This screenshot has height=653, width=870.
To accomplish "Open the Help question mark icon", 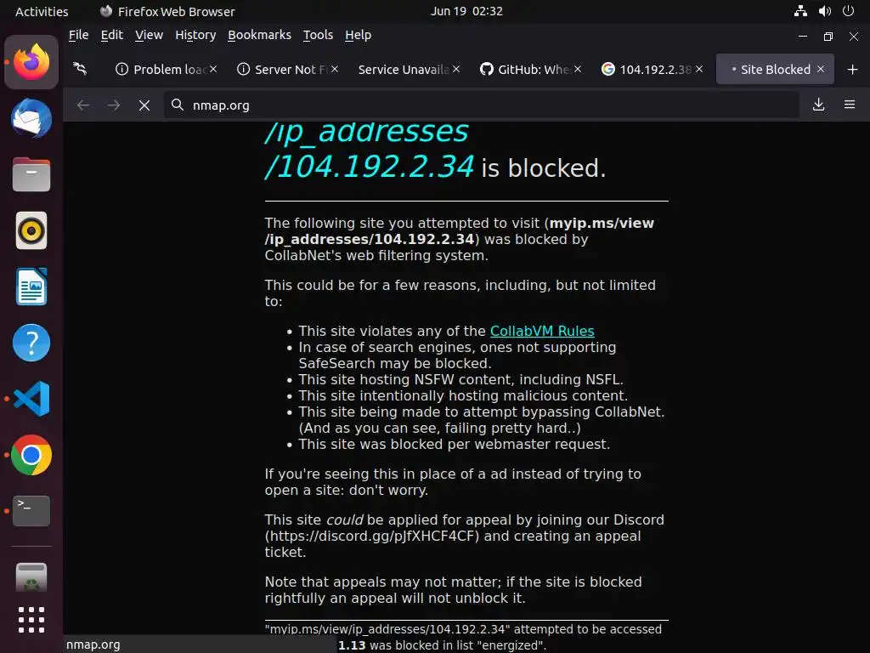I will [x=31, y=343].
